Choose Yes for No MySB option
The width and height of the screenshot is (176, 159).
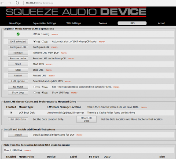click(x=35, y=87)
